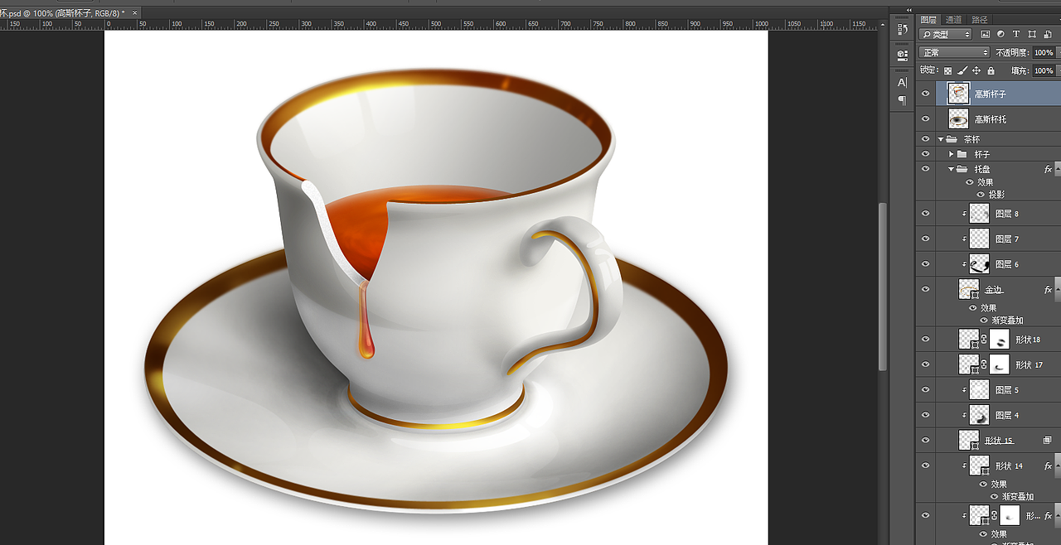Select 茶杯 group folder icon
Viewport: 1061px width, 545px height.
[952, 139]
